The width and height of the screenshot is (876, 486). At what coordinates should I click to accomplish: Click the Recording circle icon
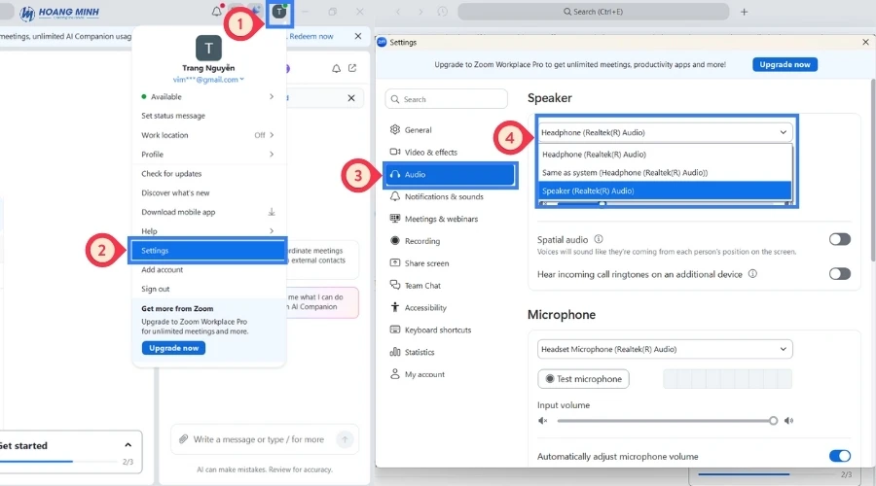tap(395, 240)
